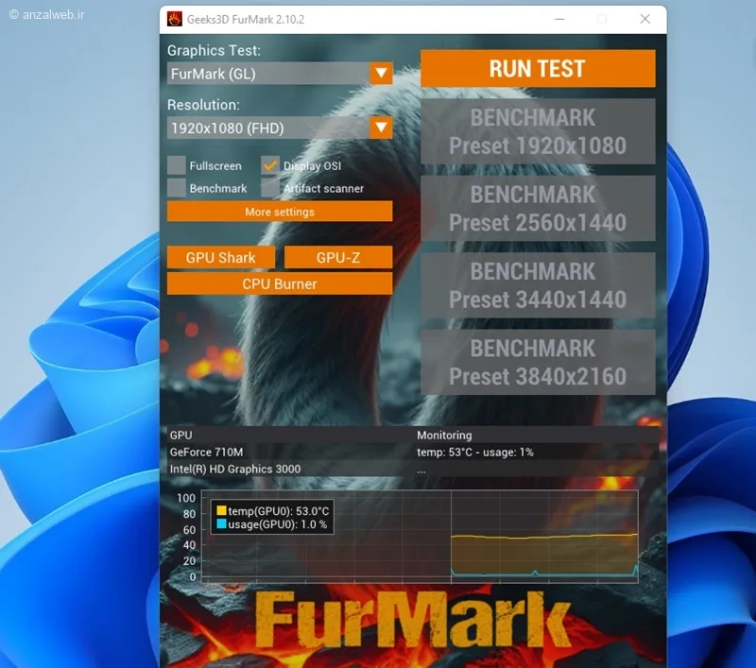Image resolution: width=756 pixels, height=668 pixels.
Task: Click the RUN TEST button
Action: (x=538, y=68)
